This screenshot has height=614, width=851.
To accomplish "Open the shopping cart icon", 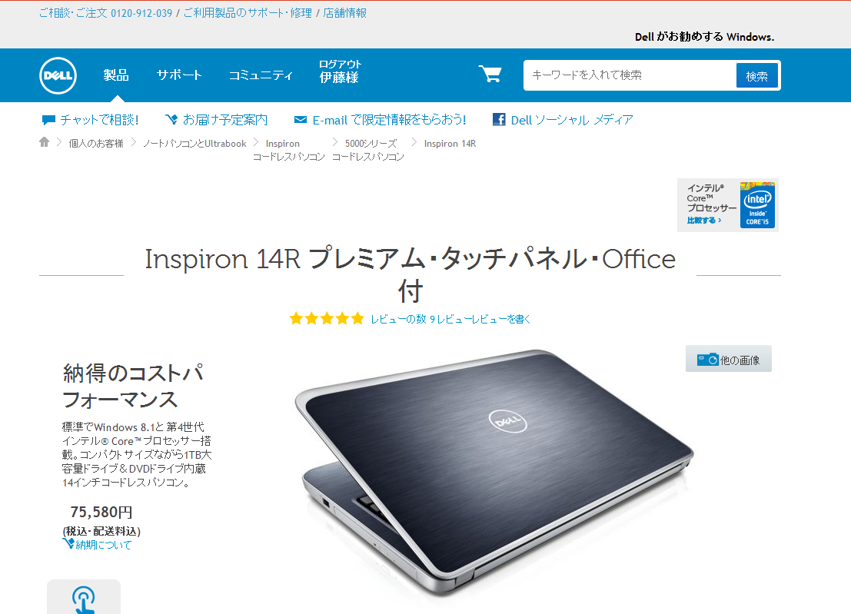I will (490, 74).
